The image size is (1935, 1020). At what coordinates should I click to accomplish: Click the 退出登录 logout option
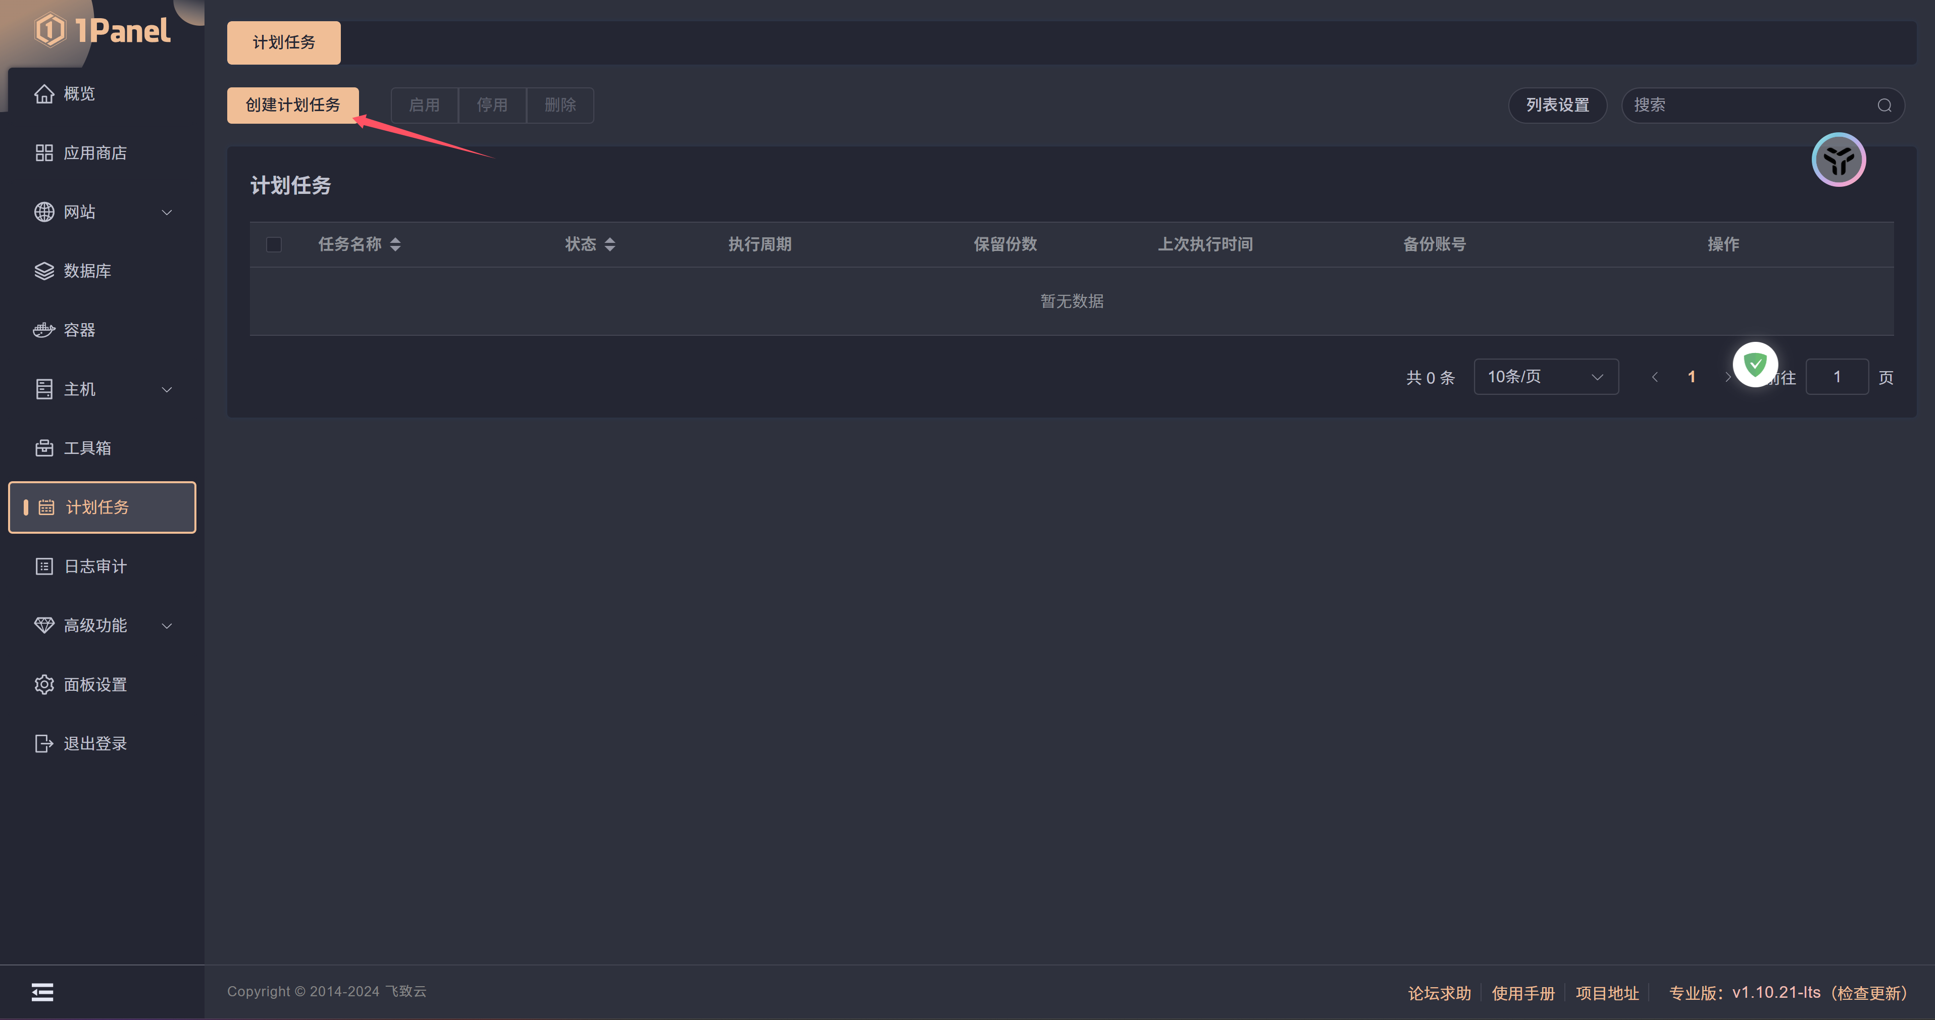tap(95, 743)
